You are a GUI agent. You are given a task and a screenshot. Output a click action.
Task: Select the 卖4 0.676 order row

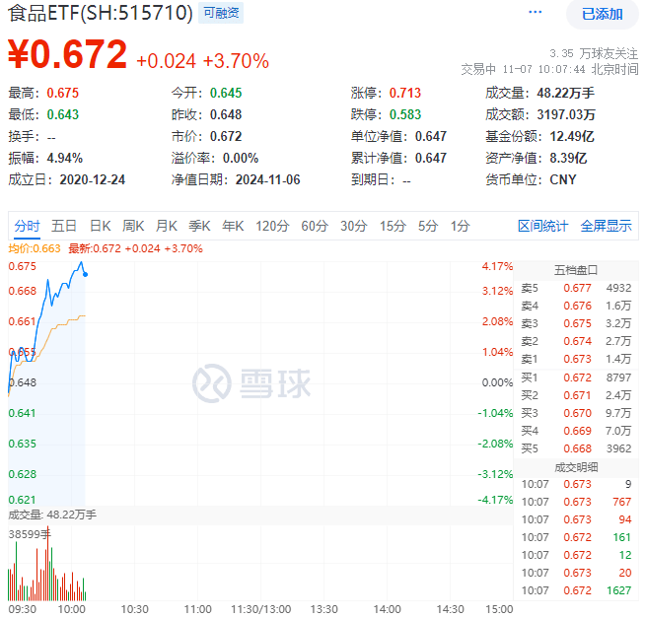click(576, 306)
